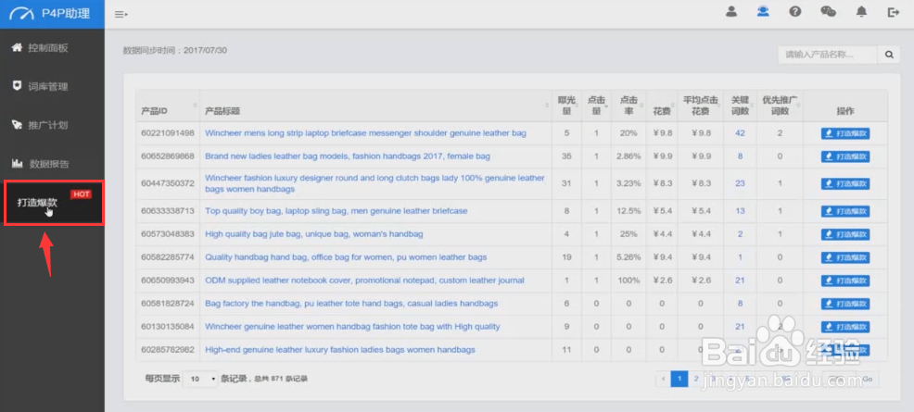
Task: Click 打造爆款 button for product 60221091498
Action: click(845, 133)
